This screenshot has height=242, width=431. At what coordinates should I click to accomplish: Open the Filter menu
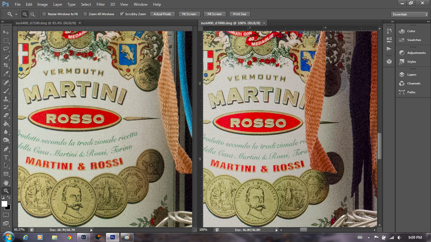[x=101, y=4]
